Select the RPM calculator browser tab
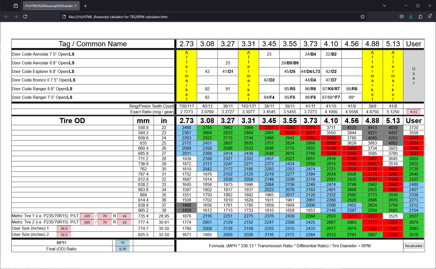The height and width of the screenshot is (269, 436). (x=51, y=6)
